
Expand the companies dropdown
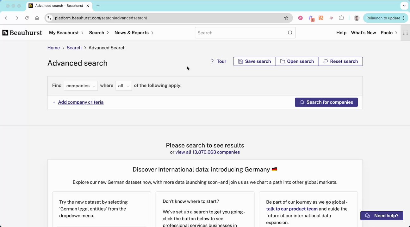81,86
